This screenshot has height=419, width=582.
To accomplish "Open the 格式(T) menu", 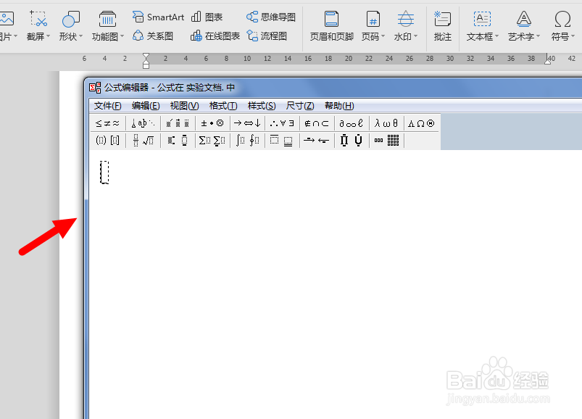I will (x=223, y=106).
